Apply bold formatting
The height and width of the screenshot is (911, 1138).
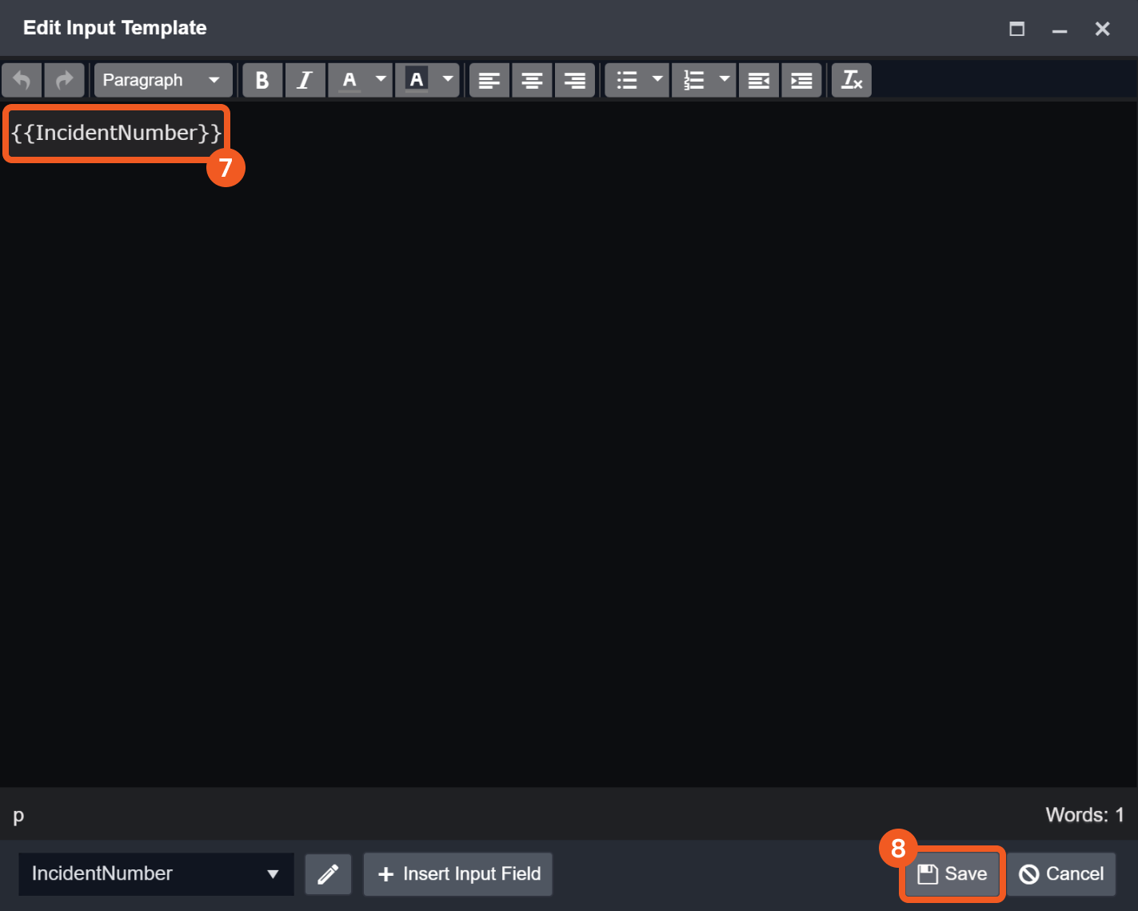click(x=262, y=80)
